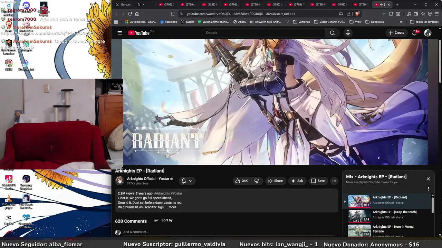Open the vamonos bookmarks folder

coord(301,22)
